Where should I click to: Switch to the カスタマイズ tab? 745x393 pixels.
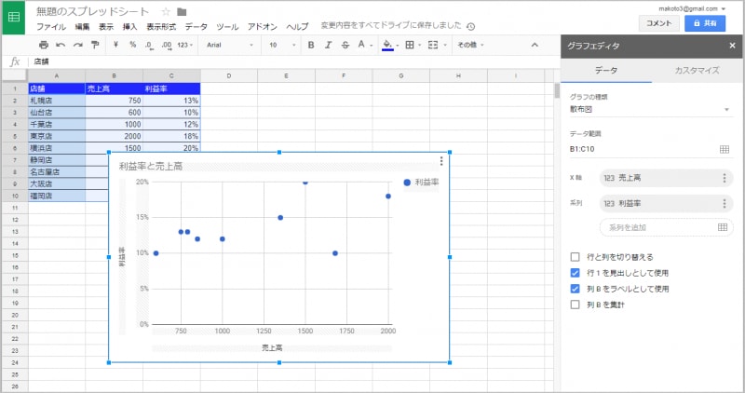pos(696,70)
